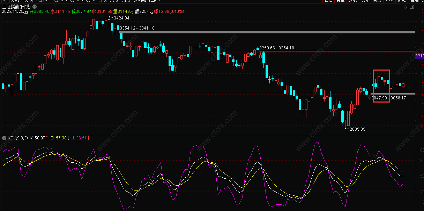The height and width of the screenshot is (211, 424).
Task: Click the open price 开3085.46
Action: (x=40, y=11)
